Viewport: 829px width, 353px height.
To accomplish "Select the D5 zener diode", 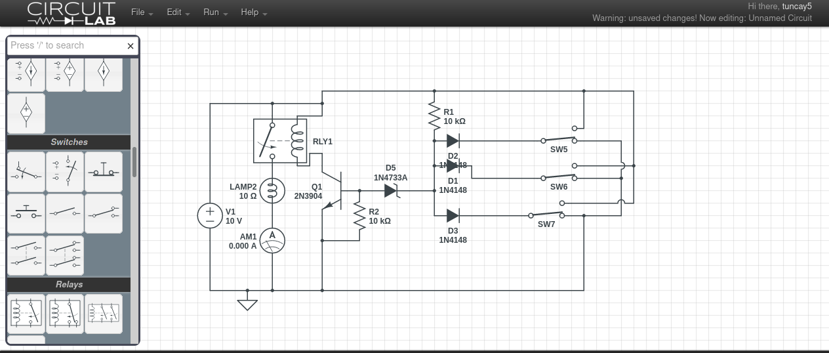I will pos(392,191).
